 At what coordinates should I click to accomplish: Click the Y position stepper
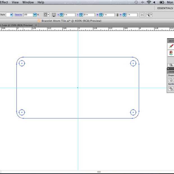pos(81,15)
